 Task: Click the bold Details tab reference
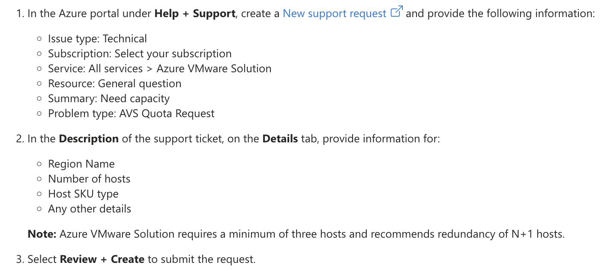pyautogui.click(x=280, y=139)
